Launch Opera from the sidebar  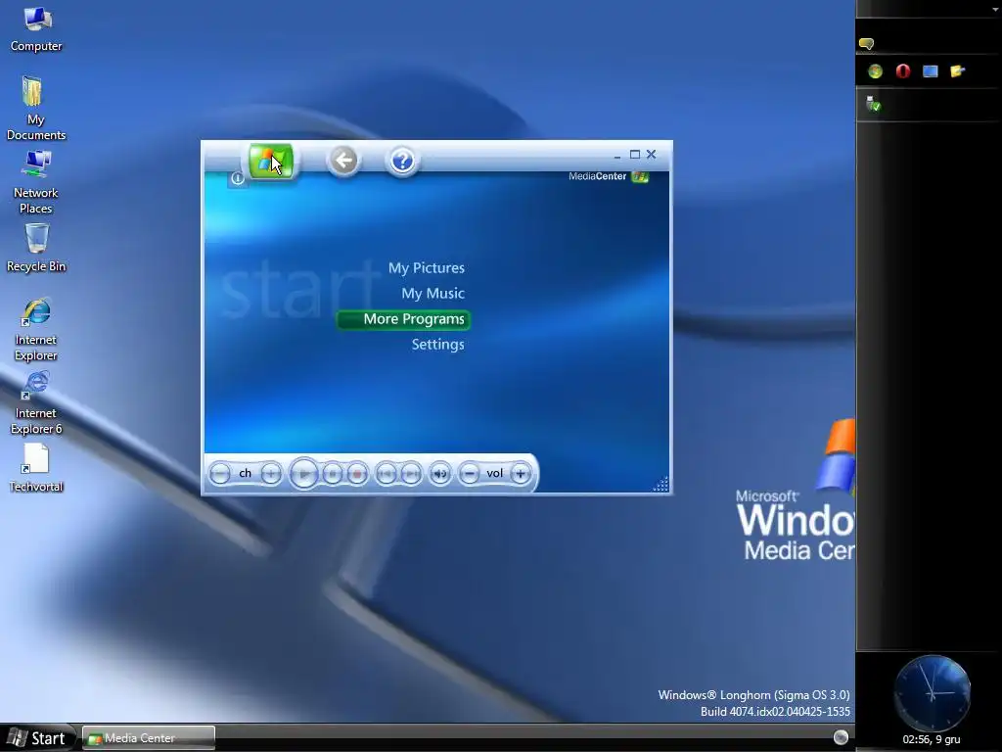(x=903, y=70)
